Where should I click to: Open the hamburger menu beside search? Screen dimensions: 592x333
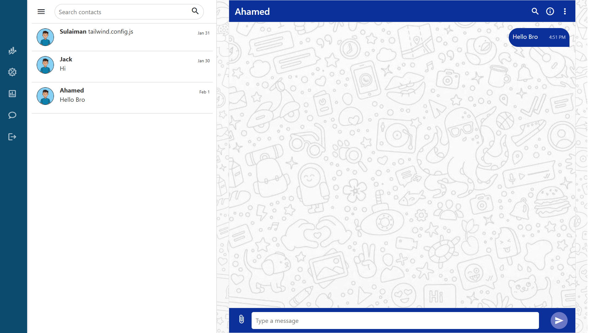click(41, 12)
